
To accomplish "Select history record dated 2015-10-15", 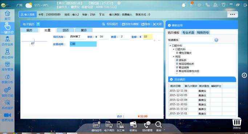I will click(202, 113).
